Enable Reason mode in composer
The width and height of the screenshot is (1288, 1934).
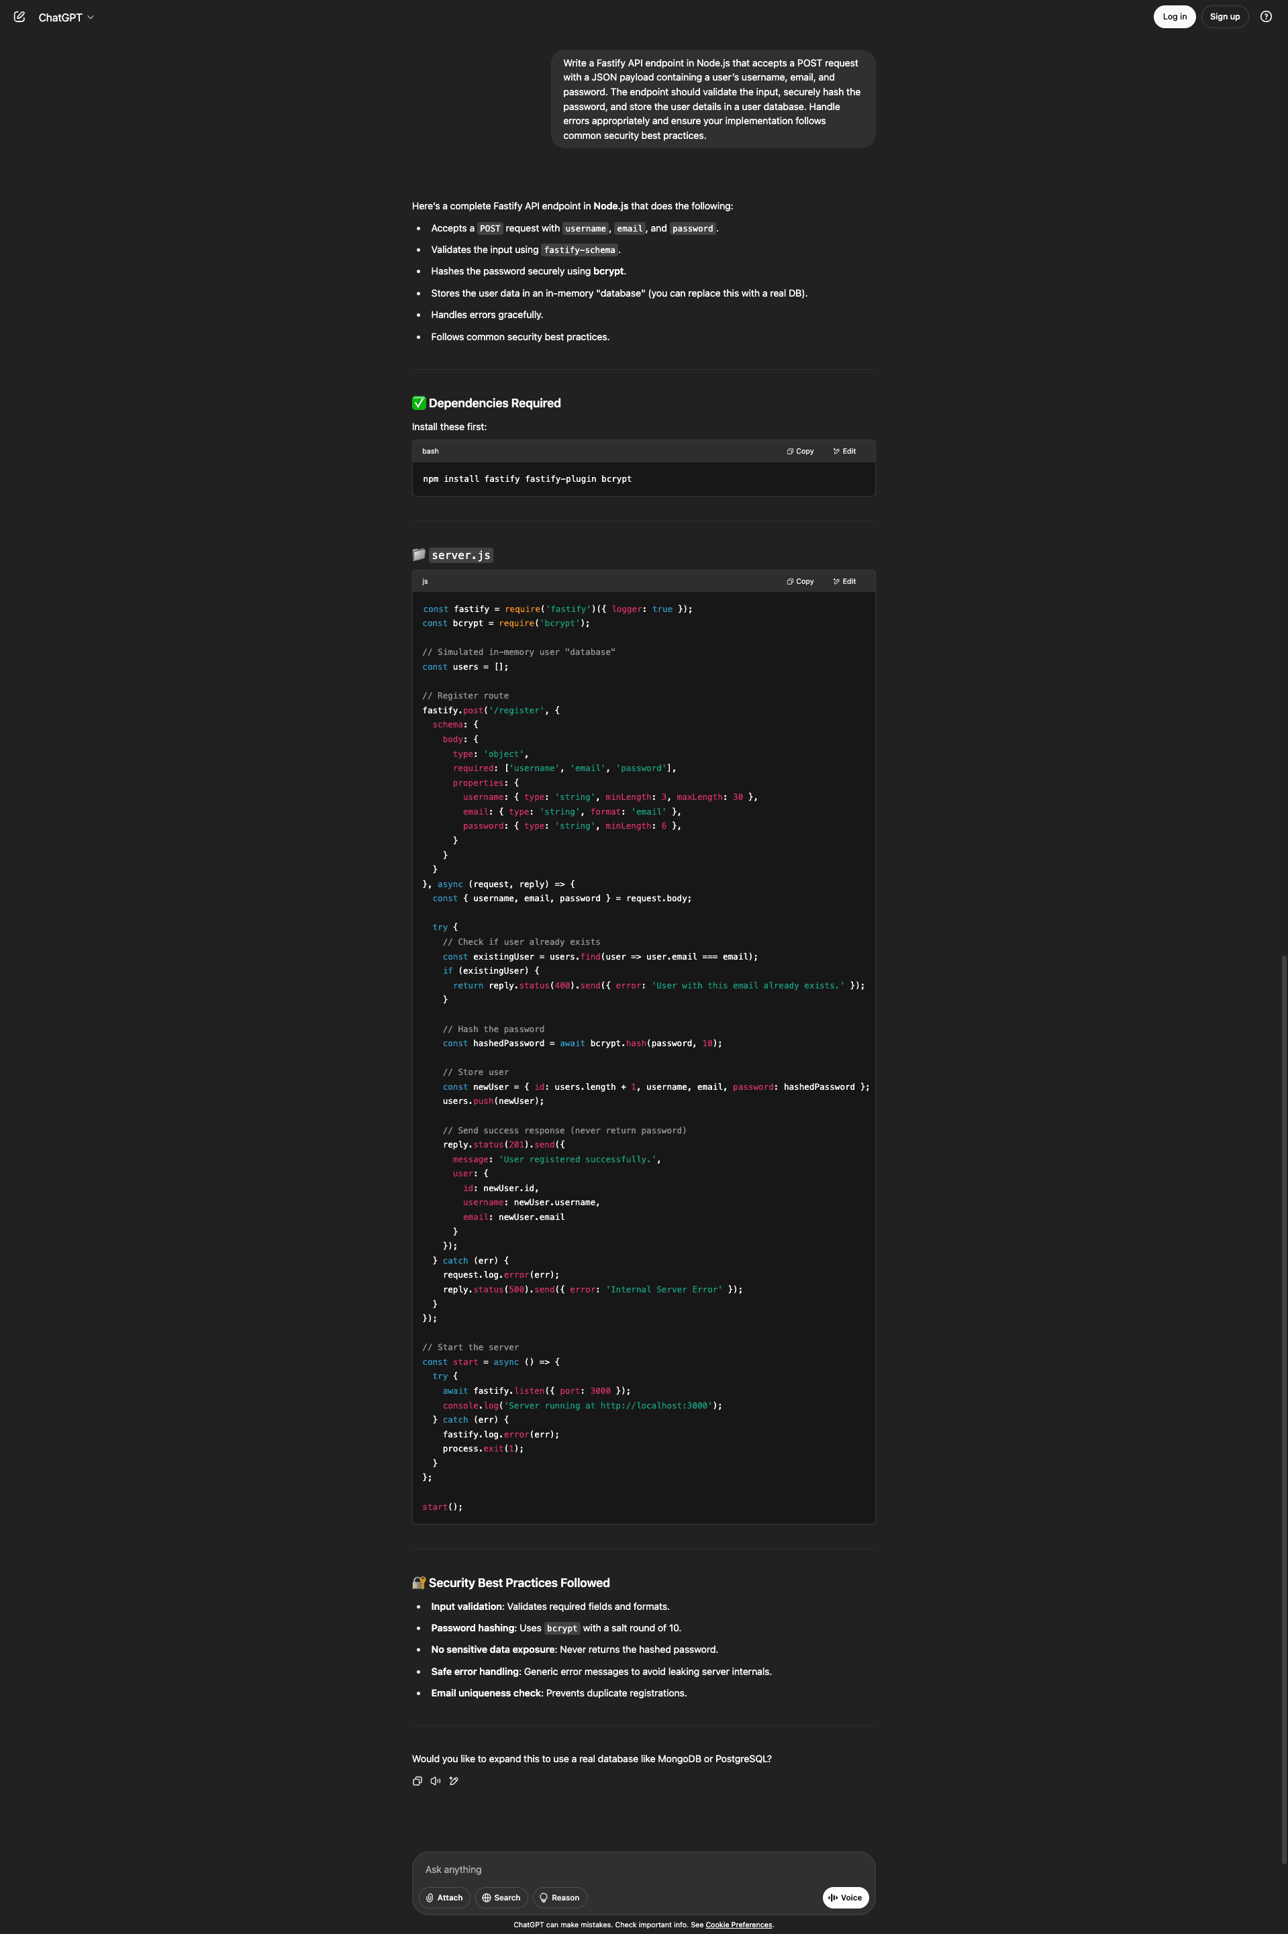click(559, 1897)
